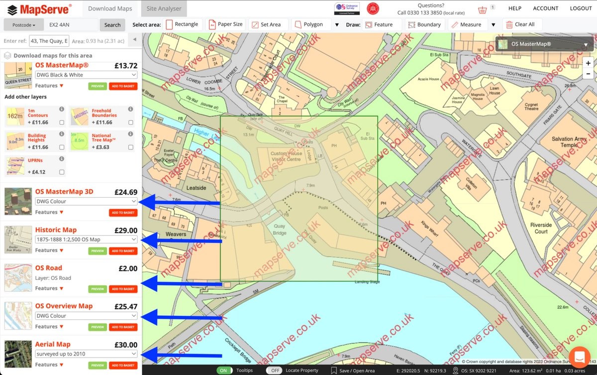Open the OS MasterMap format dropdown
Screen dimensions: 597x375
click(86, 74)
